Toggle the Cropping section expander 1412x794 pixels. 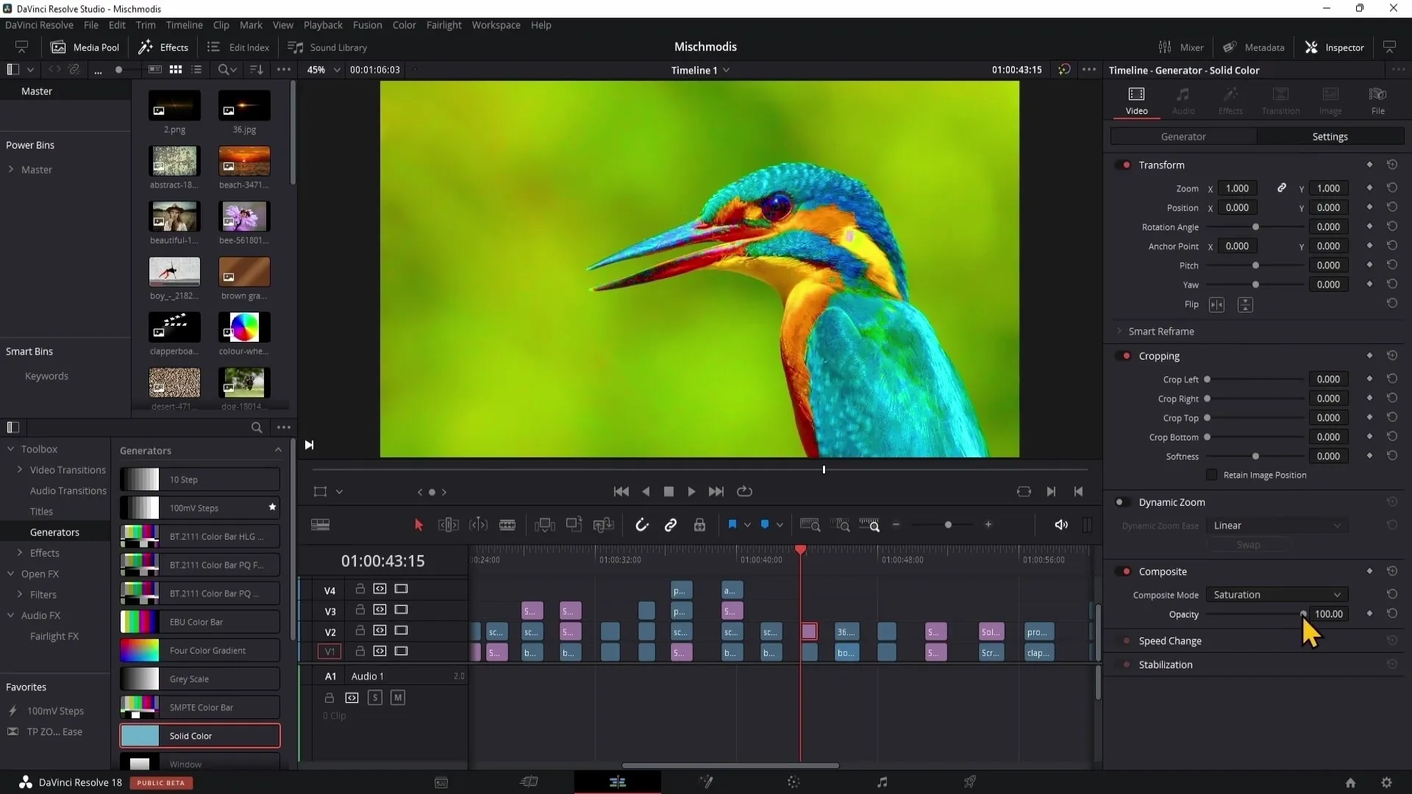point(1160,356)
